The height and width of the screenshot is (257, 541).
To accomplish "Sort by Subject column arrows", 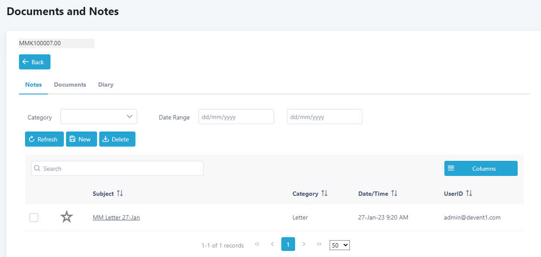I will 120,194.
